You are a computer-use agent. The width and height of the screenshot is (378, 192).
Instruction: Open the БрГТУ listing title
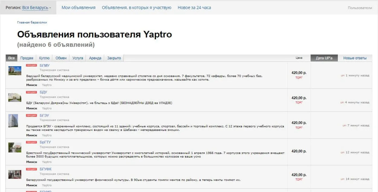click(x=45, y=142)
